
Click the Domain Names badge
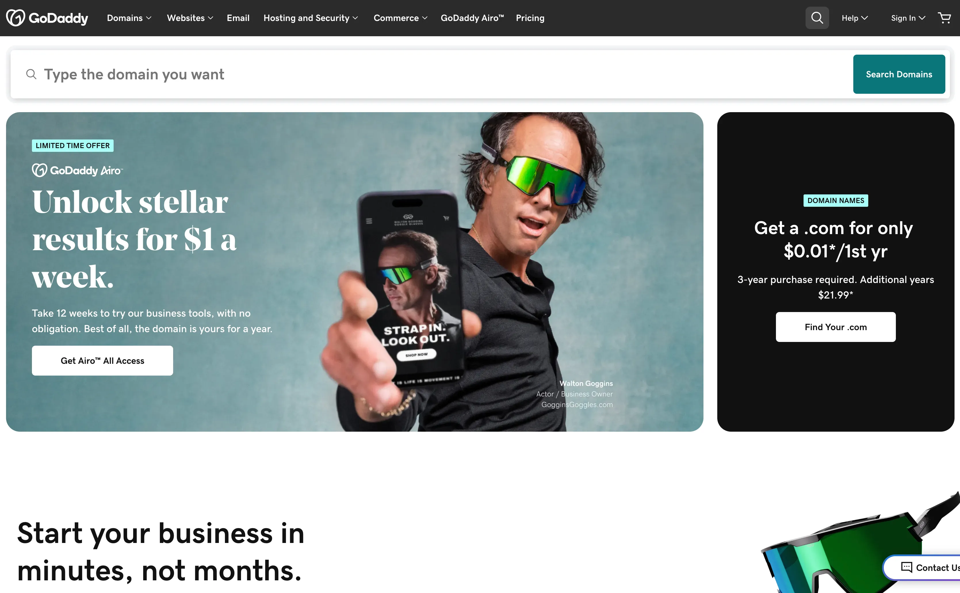(836, 200)
